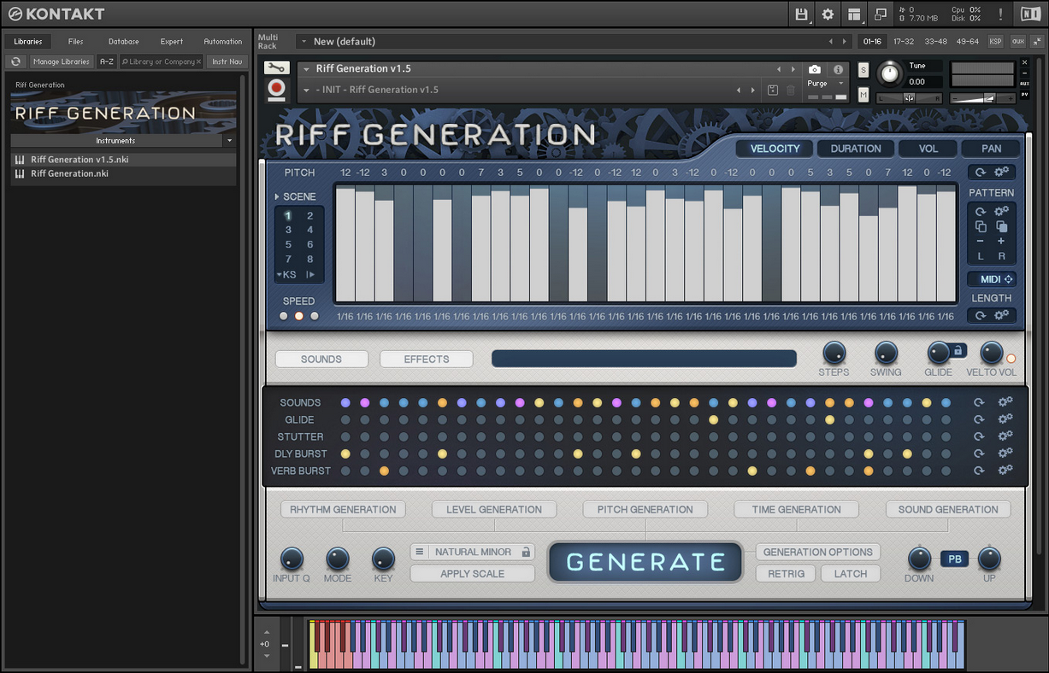1049x673 pixels.
Task: Toggle minimized view icon in header
Action: point(880,14)
